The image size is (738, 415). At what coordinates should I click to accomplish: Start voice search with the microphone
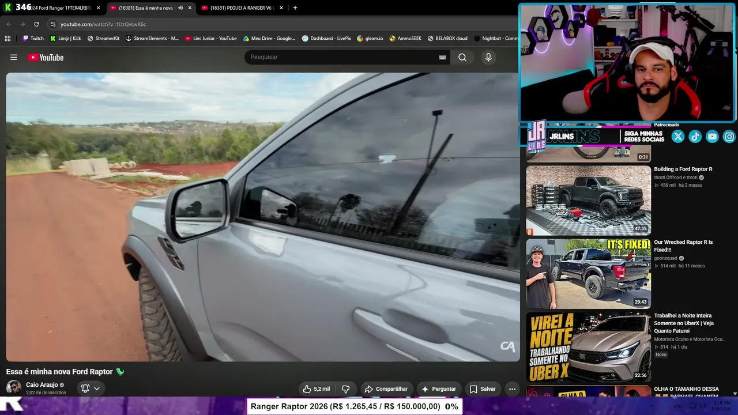pyautogui.click(x=488, y=57)
